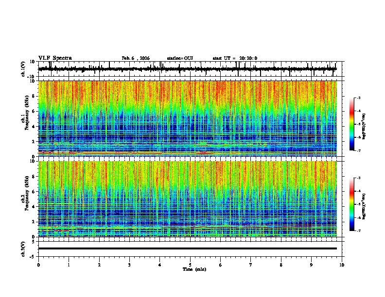Click time axis tick label "5"
Viewport: 385px width, 297px height.
(190, 265)
